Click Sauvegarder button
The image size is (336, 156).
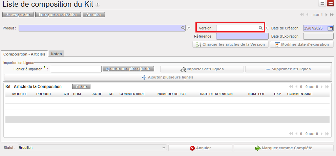point(18,15)
